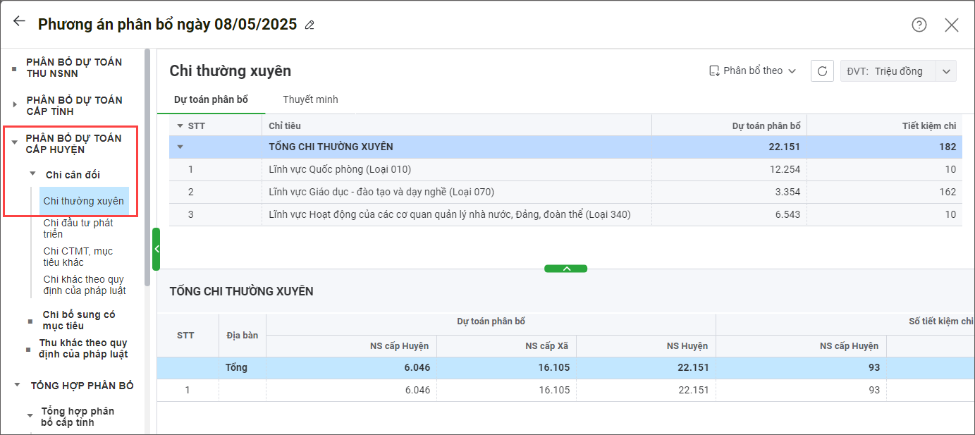Click the green splitter collapse handle

(x=565, y=269)
